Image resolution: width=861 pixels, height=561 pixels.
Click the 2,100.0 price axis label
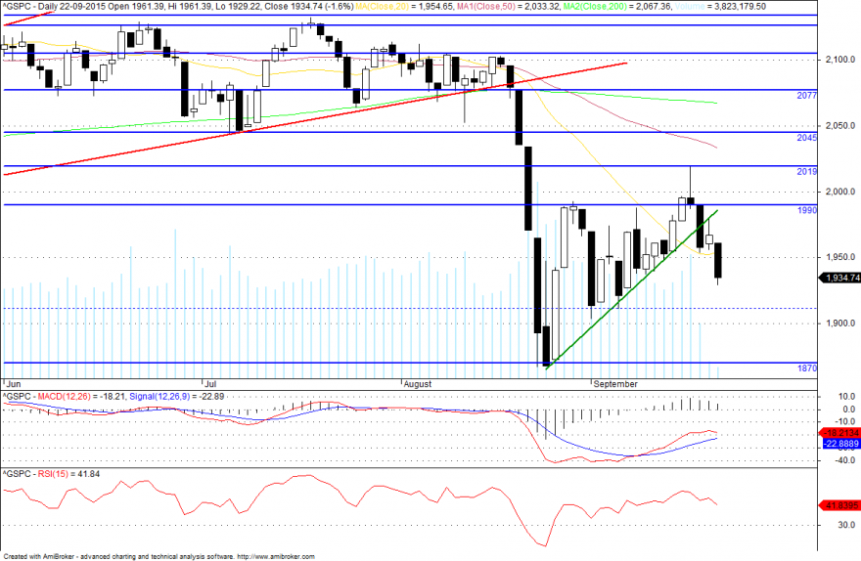[x=840, y=60]
